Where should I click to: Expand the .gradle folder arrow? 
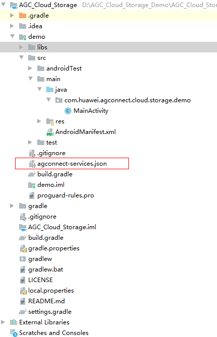pyautogui.click(x=12, y=15)
